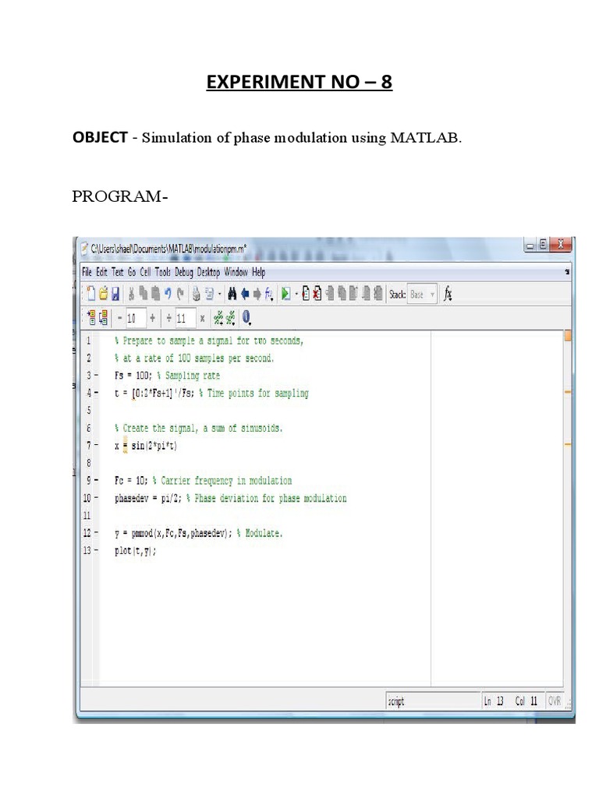Click the divide value button
The image size is (599, 798).
pyautogui.click(x=169, y=319)
